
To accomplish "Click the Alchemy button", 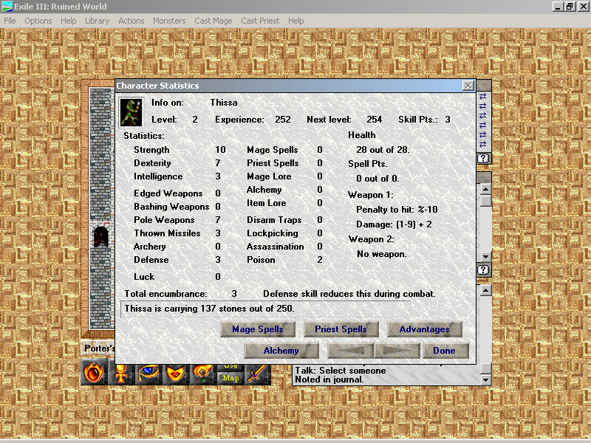I will click(x=281, y=351).
